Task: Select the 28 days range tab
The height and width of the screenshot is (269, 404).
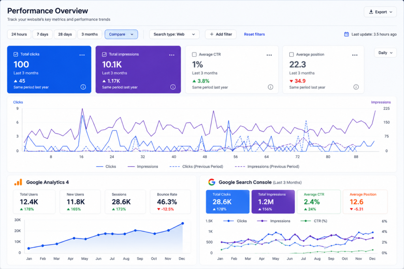Action: coord(65,34)
